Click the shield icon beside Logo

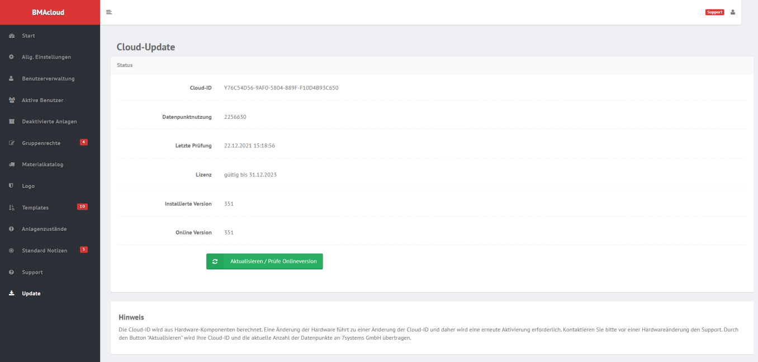tap(11, 186)
